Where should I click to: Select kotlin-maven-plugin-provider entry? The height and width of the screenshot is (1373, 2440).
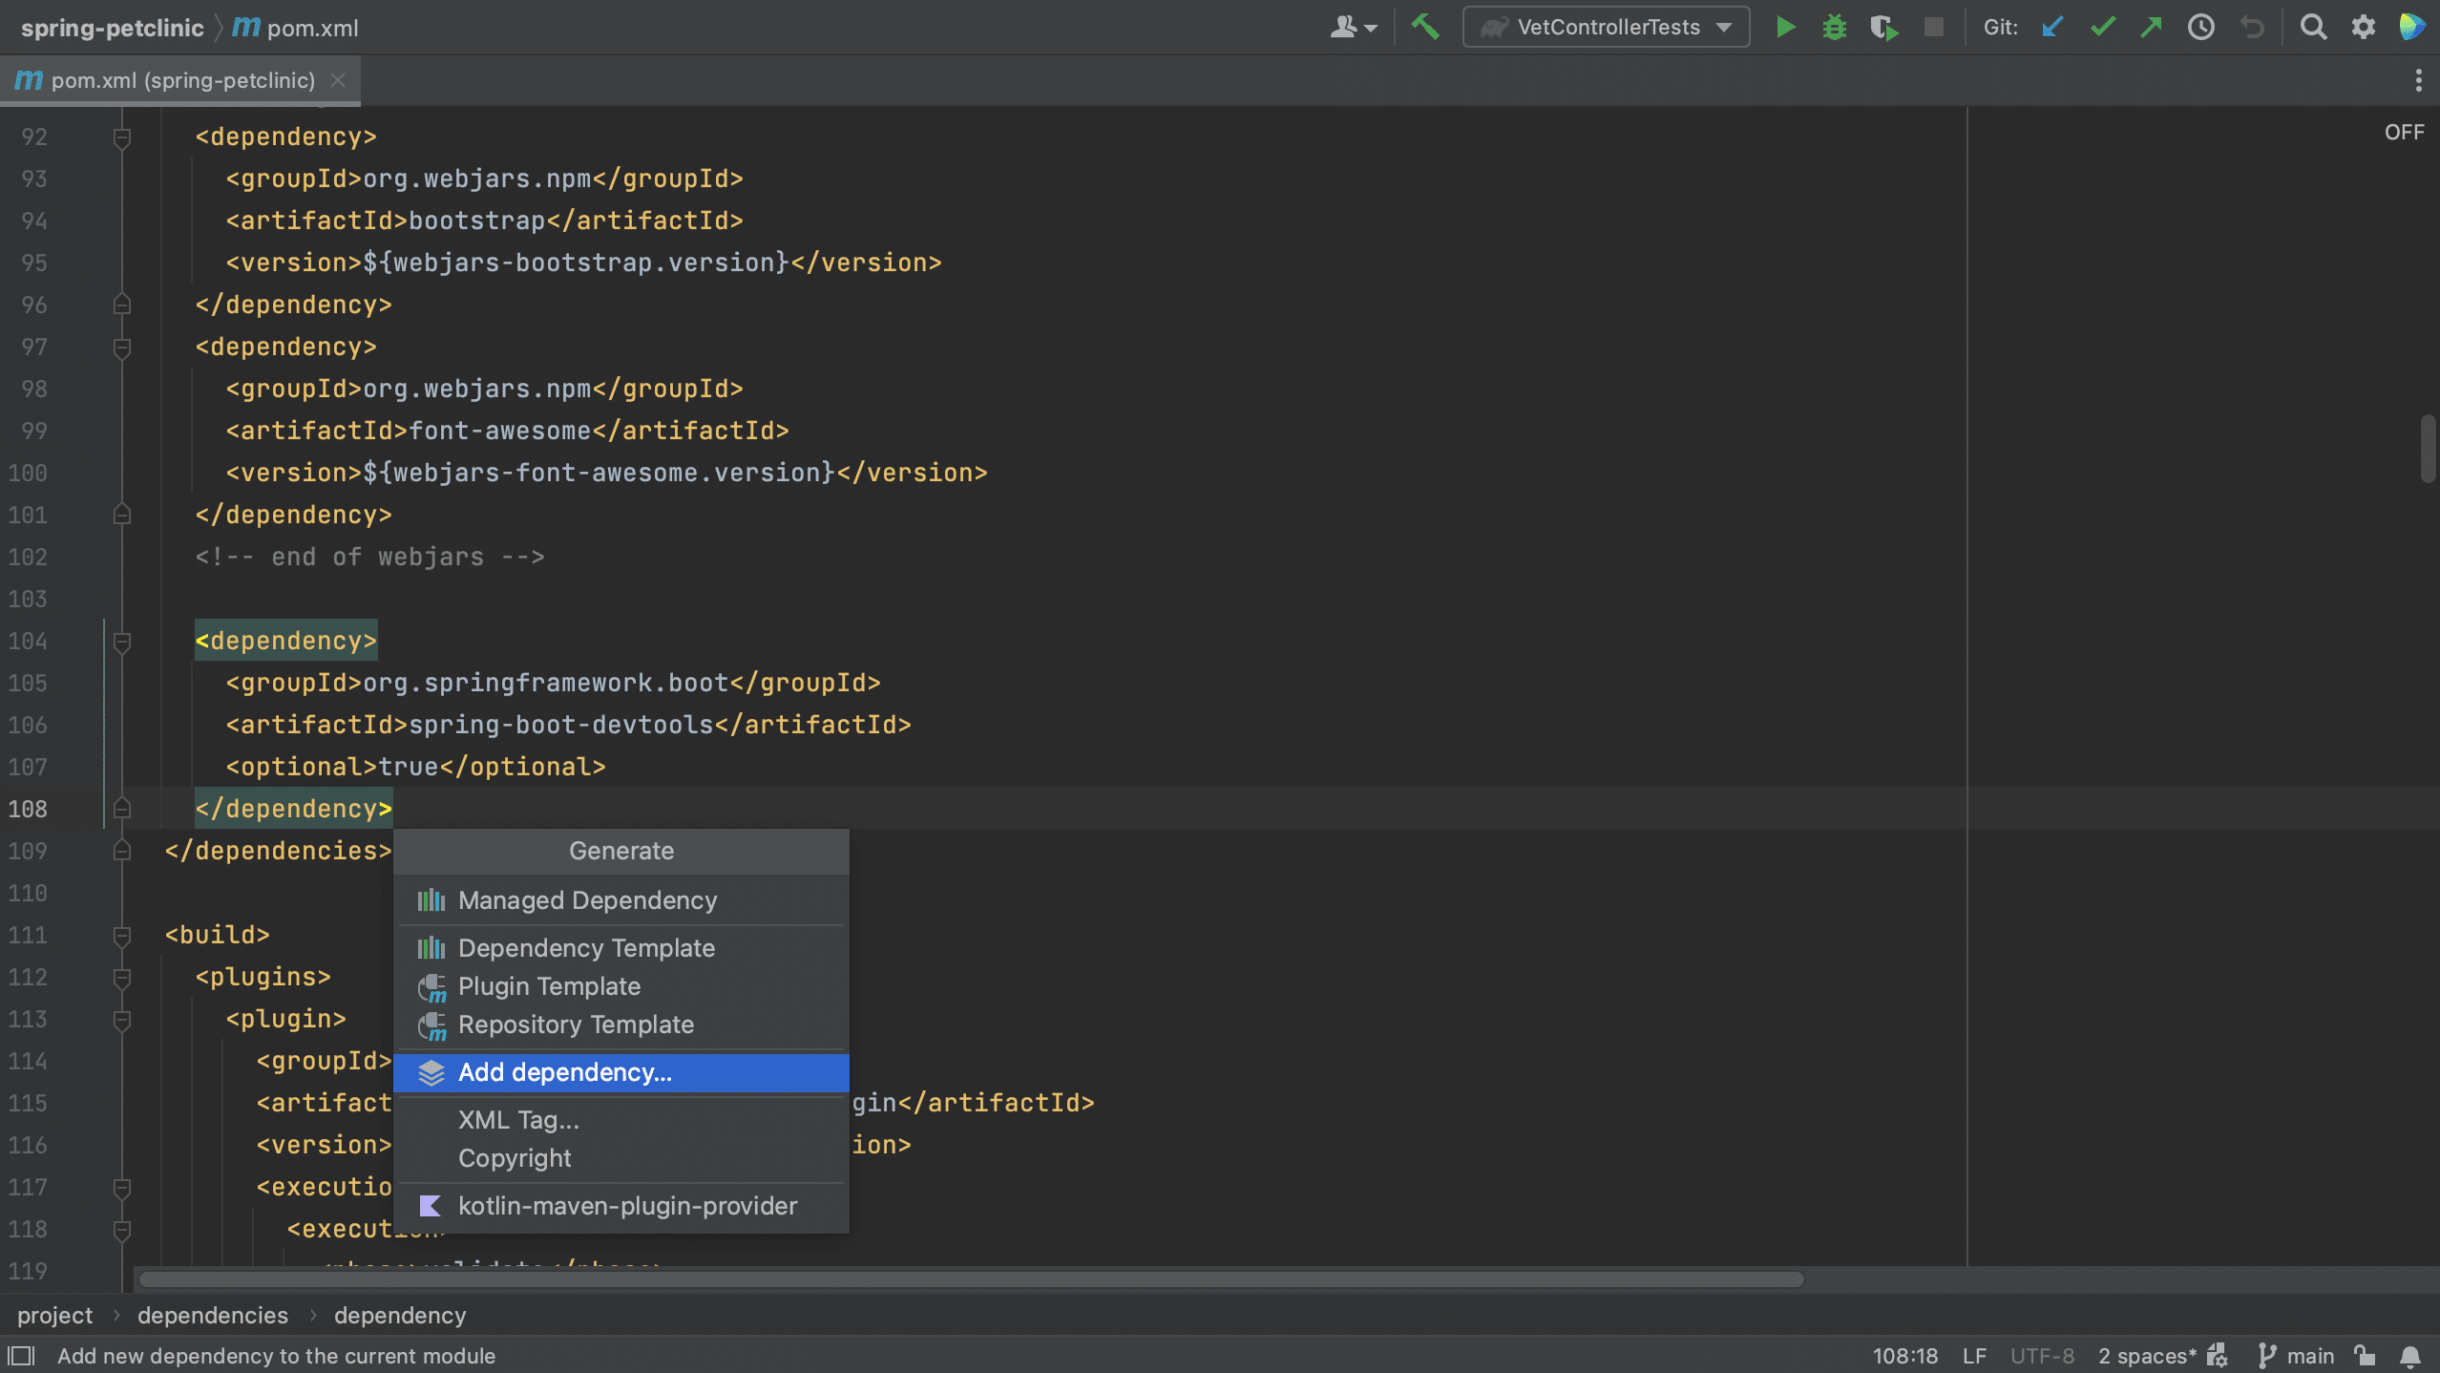coord(621,1206)
